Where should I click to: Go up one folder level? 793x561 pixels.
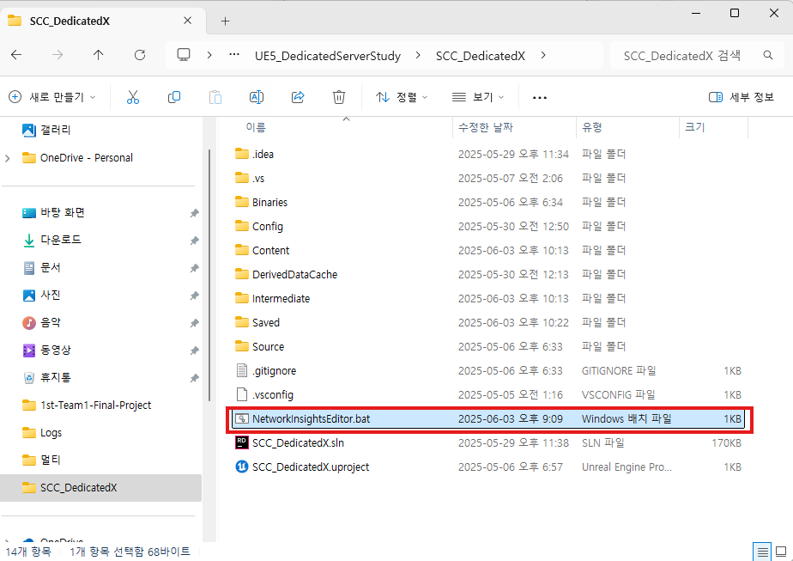coord(98,55)
